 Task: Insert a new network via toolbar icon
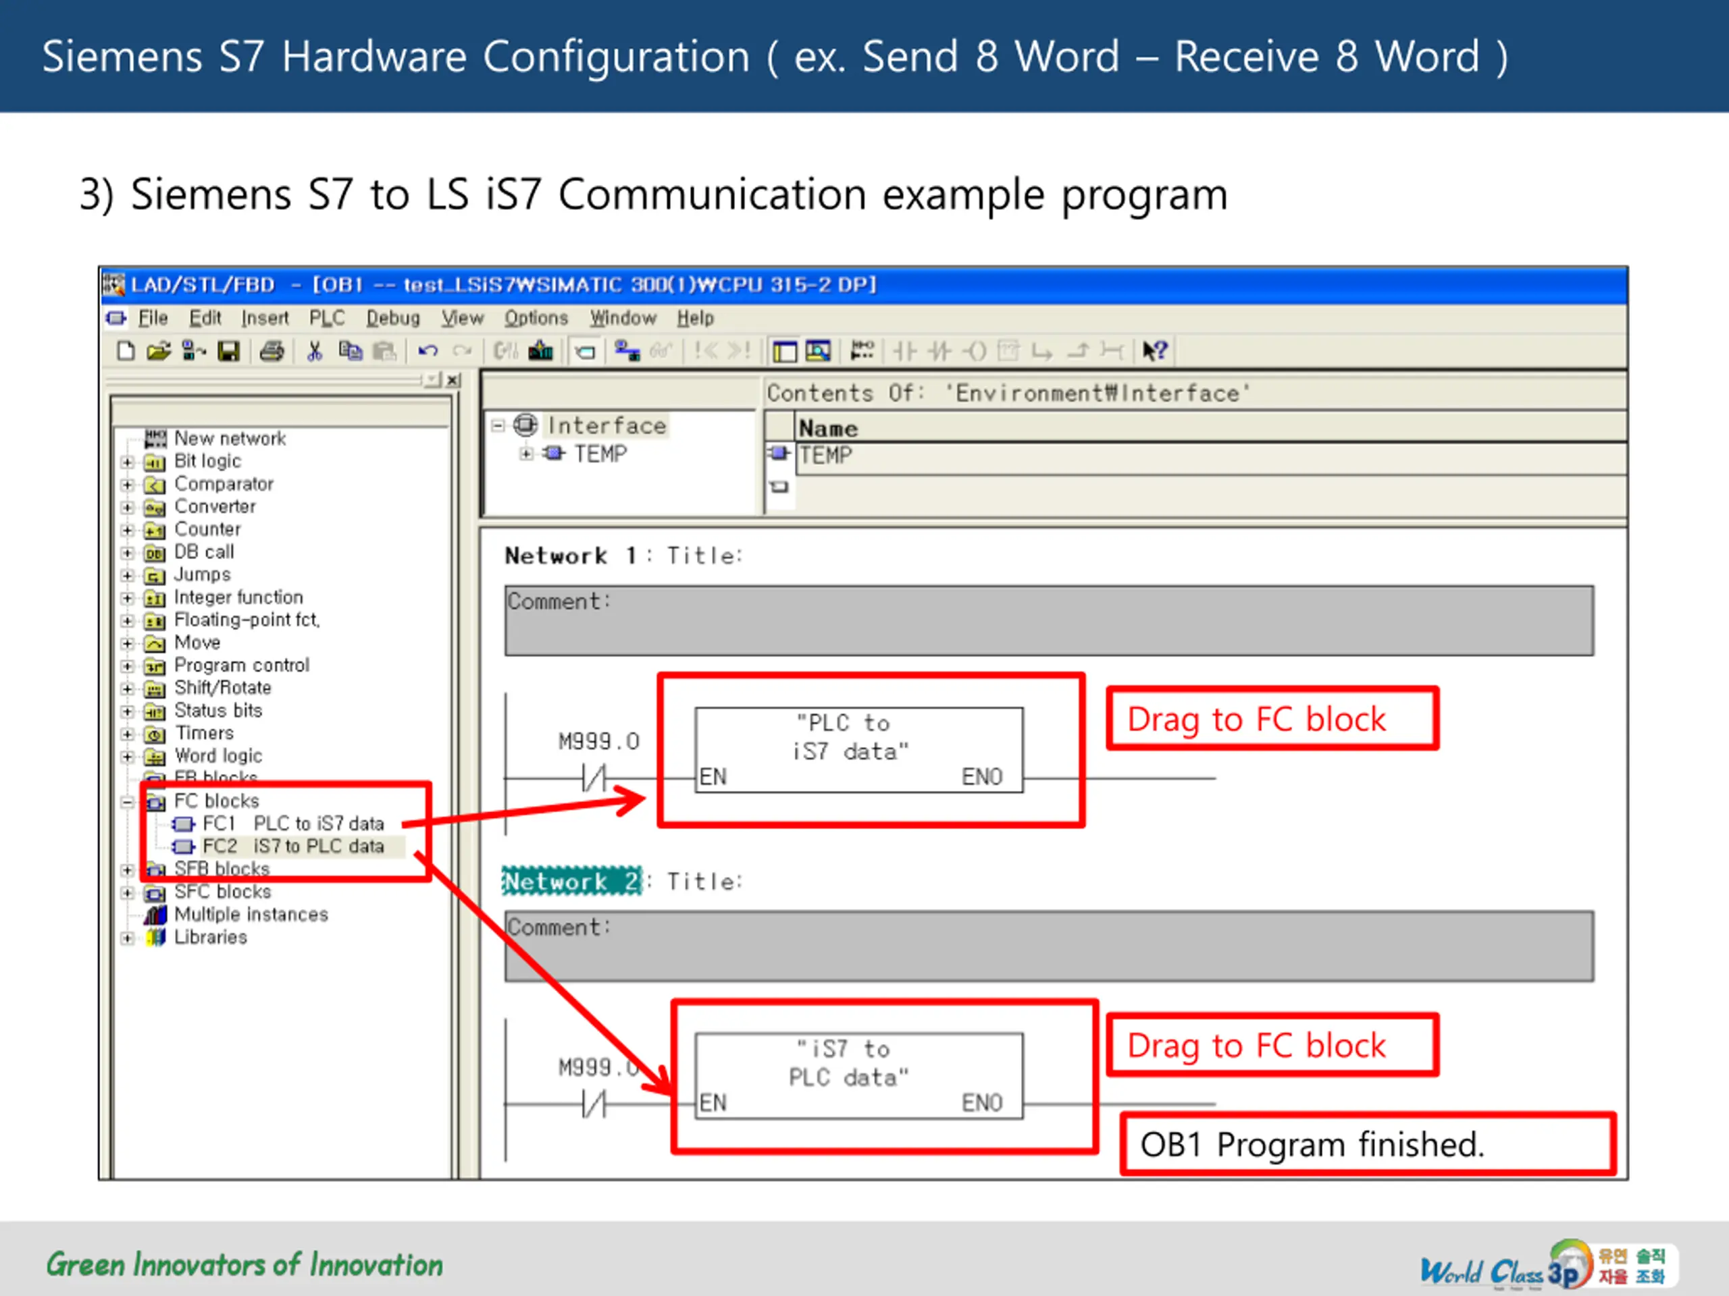click(862, 351)
